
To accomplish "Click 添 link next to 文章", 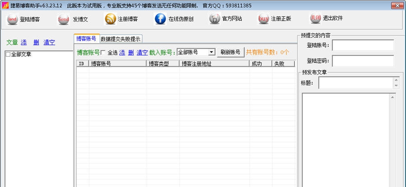I will pyautogui.click(x=23, y=43).
